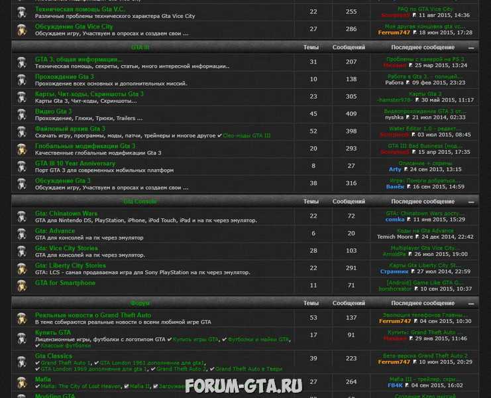This screenshot has width=491, height=398.
Task: Click forum icon beside Прохождение Gta 3
Action: pyautogui.click(x=22, y=80)
